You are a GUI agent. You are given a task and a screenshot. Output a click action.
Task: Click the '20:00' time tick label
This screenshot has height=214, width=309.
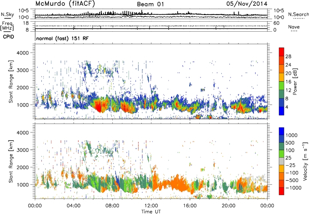228,206
